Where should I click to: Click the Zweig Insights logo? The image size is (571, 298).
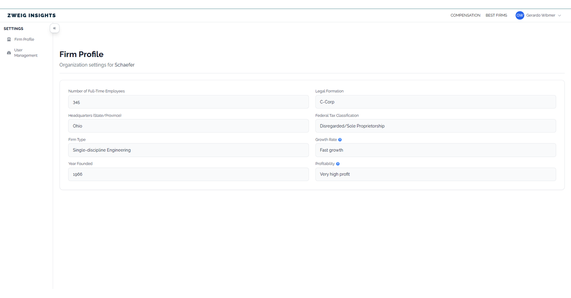(31, 15)
